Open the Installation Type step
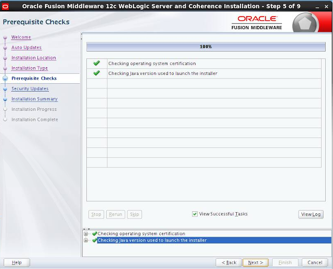The height and width of the screenshot is (269, 333). coord(30,68)
